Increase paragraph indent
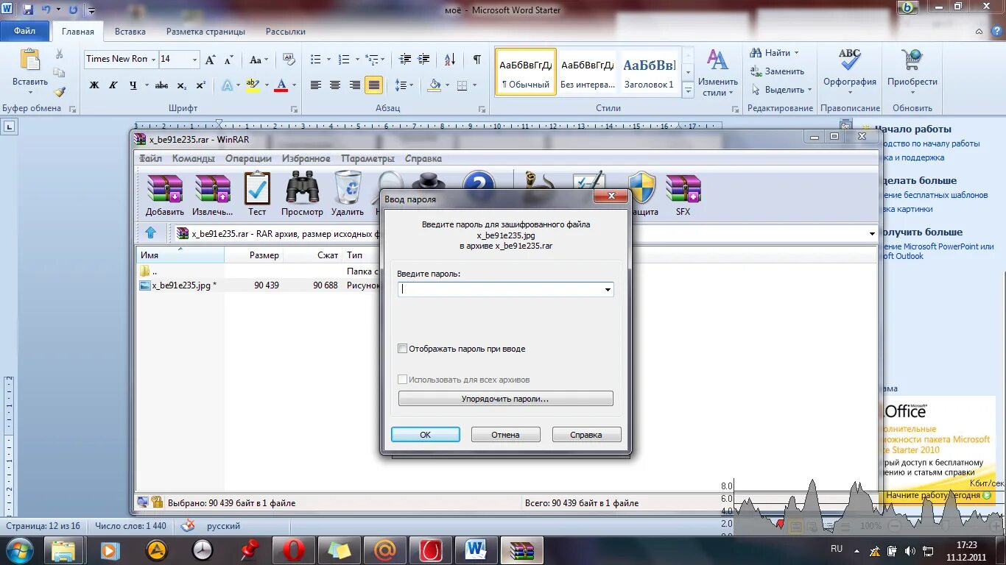This screenshot has width=1006, height=565. [423, 60]
